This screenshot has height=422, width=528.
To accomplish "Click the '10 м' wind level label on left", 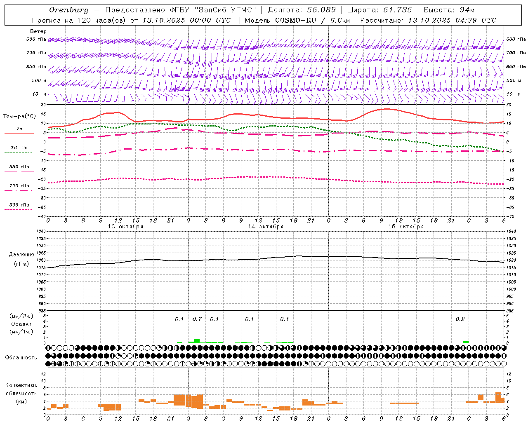I will point(39,94).
